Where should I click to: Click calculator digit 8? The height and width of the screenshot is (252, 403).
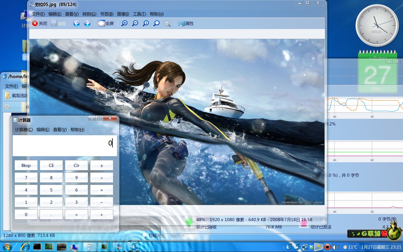click(51, 178)
